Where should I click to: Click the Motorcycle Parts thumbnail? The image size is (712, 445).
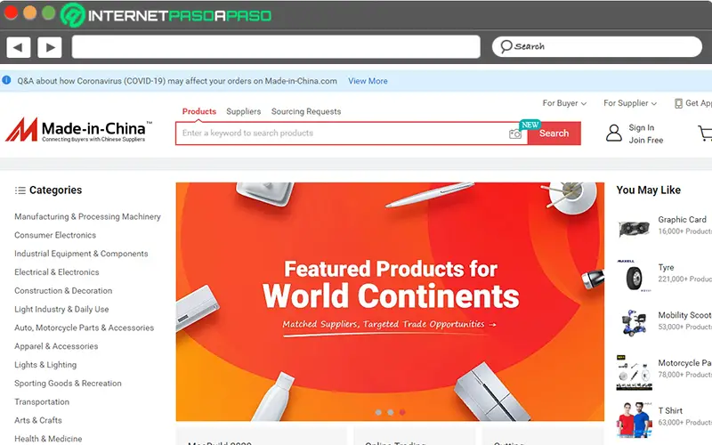tap(634, 373)
